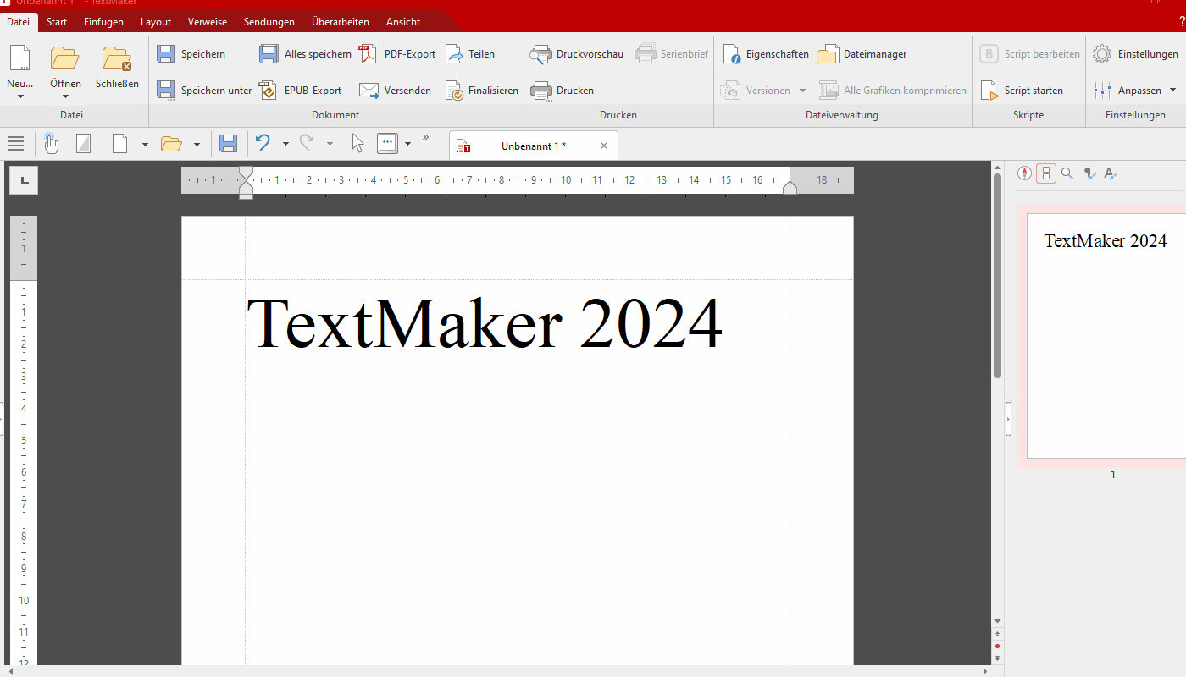Click Teilen share icon
Screen dimensions: 1186x677
454,54
